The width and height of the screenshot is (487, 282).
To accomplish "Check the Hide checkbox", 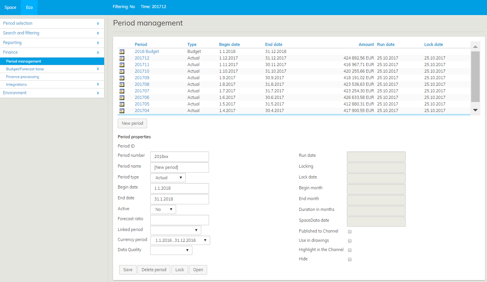I will 350,259.
